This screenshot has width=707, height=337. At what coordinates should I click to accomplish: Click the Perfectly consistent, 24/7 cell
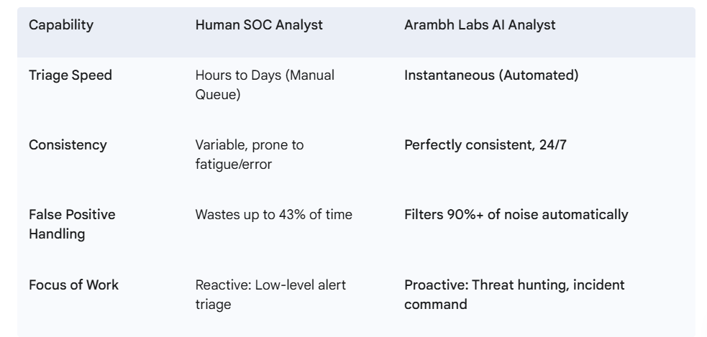[x=485, y=145]
